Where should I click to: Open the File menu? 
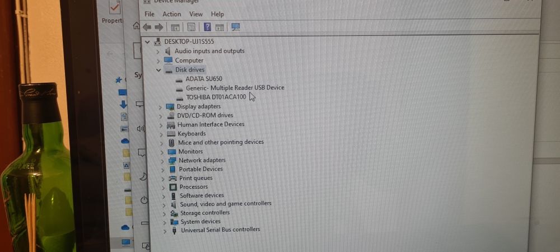click(150, 14)
